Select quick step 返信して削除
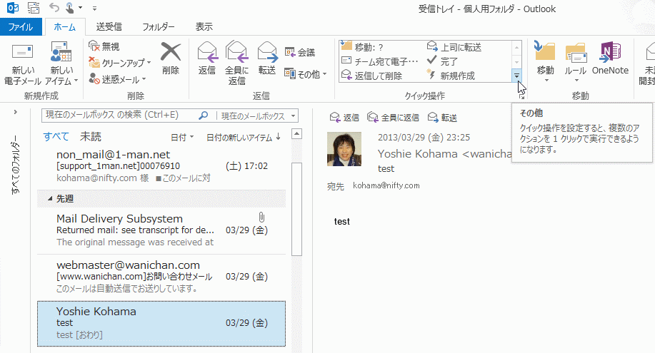 pos(371,76)
